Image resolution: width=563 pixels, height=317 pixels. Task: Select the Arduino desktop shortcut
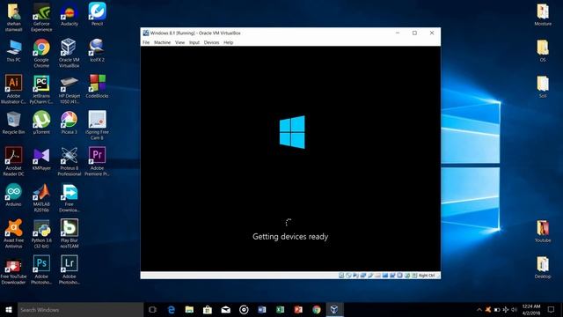[14, 195]
